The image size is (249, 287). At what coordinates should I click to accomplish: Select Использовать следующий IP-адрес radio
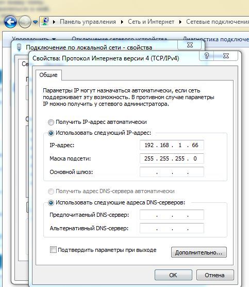point(51,133)
